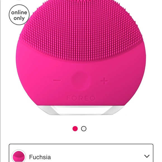
Task: Click the plus symbol on the device
Action: (104, 81)
